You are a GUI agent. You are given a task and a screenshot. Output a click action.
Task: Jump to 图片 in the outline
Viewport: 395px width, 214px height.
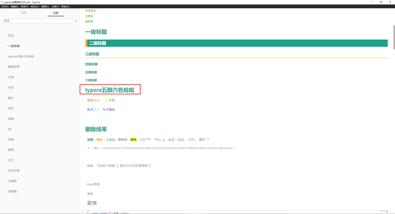coord(11,98)
